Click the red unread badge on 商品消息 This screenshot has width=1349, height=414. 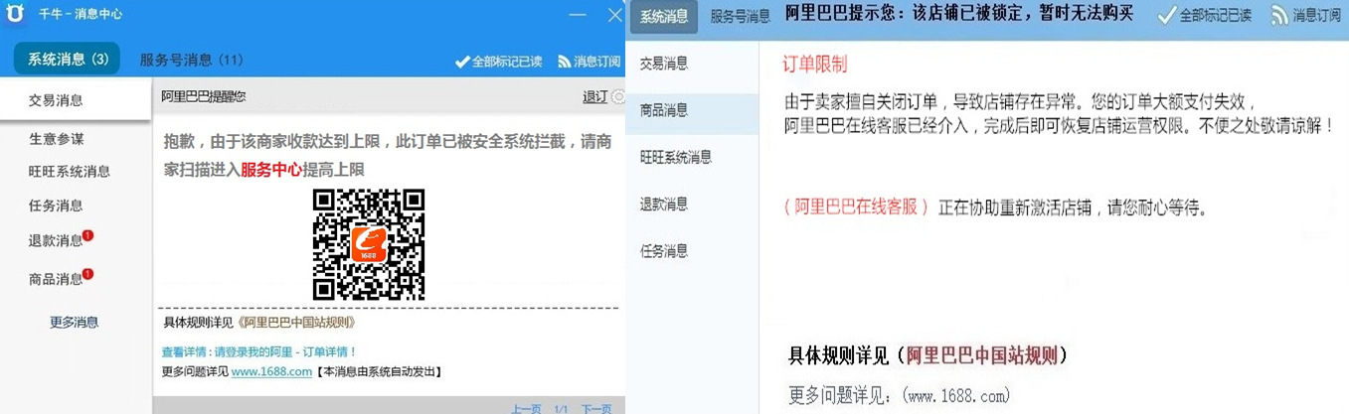pos(88,274)
